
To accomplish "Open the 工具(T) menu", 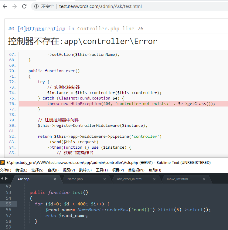I will pyautogui.click(x=102, y=170).
